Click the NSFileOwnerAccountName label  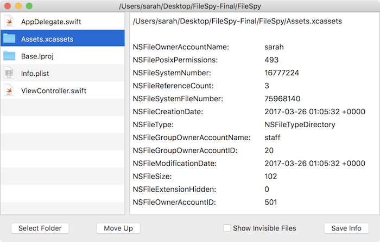tap(181, 47)
